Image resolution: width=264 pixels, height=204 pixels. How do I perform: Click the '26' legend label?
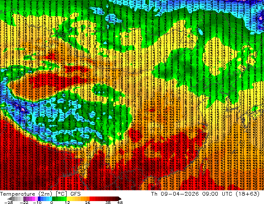point(87,202)
